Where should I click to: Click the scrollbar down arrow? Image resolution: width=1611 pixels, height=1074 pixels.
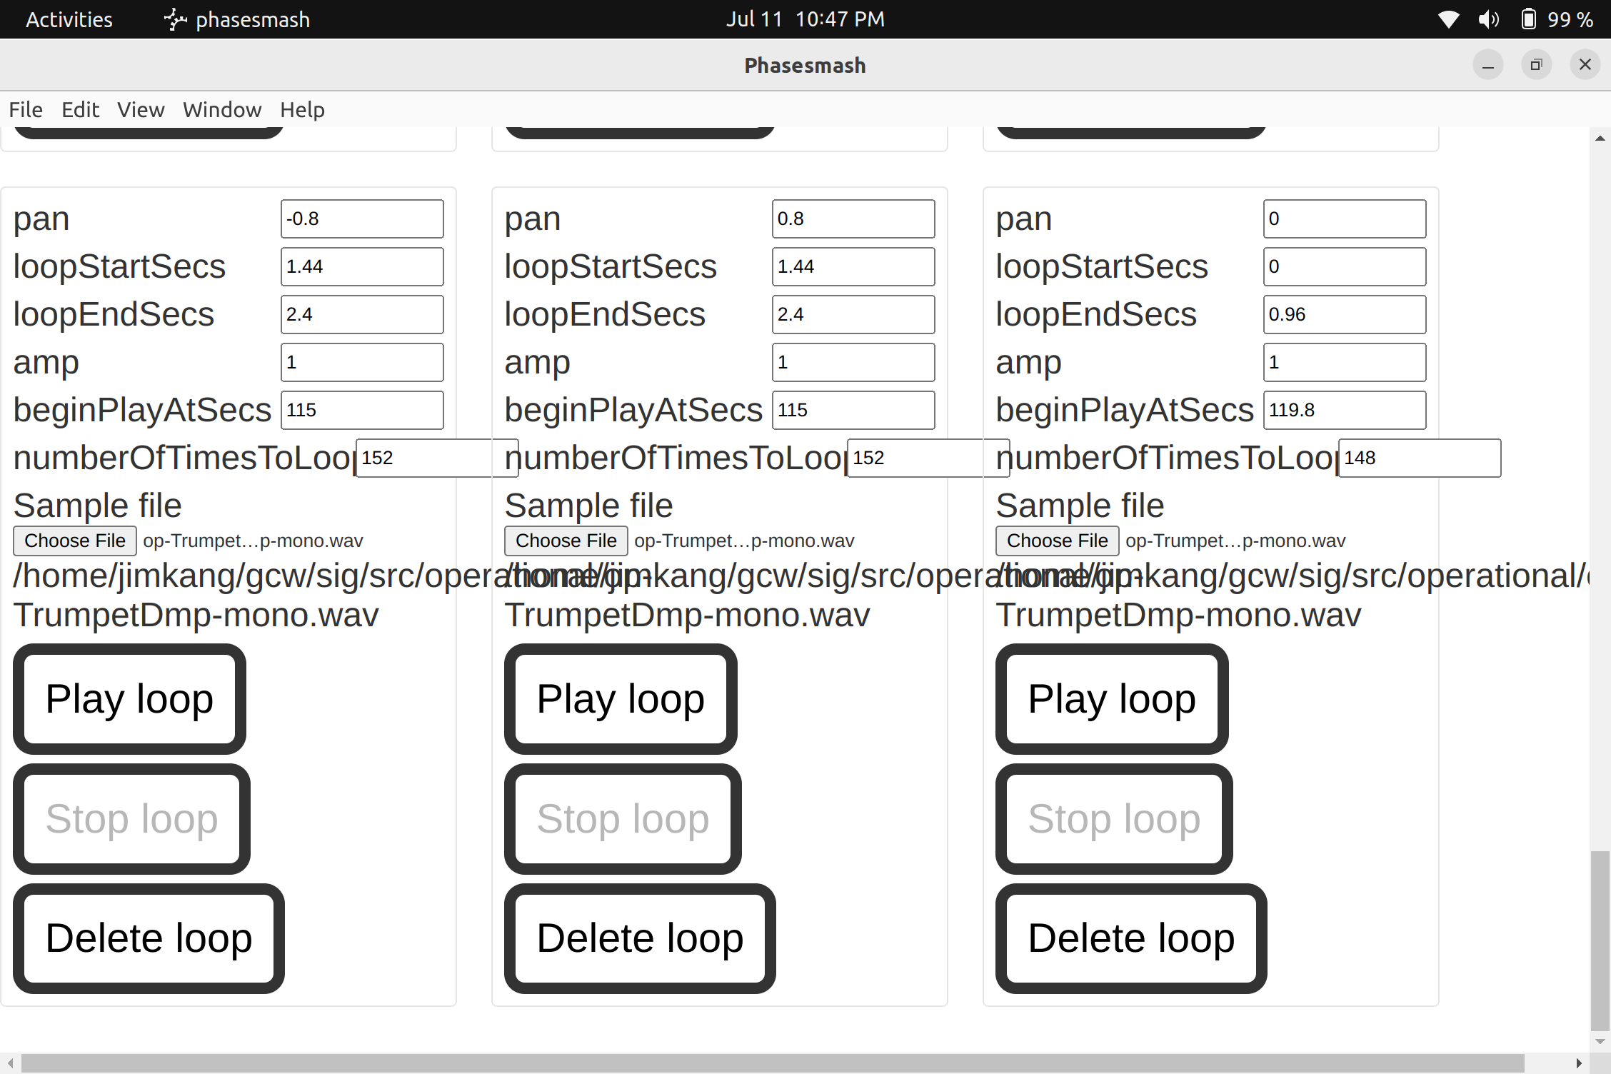(1600, 1042)
